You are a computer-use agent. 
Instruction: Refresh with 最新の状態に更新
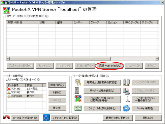pos(118,118)
